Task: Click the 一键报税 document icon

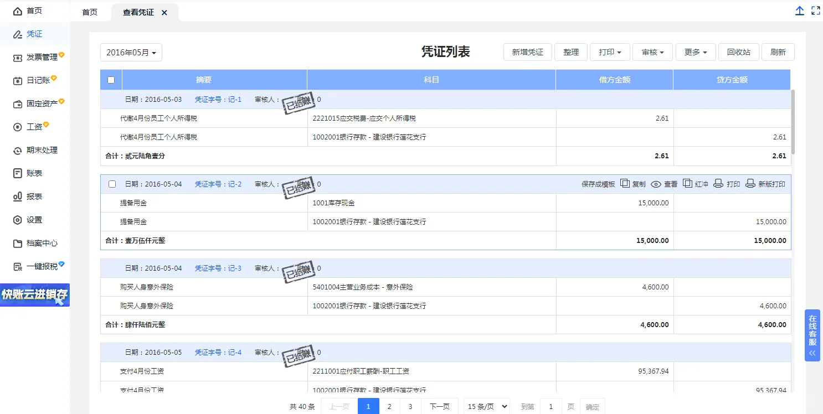Action: [18, 266]
